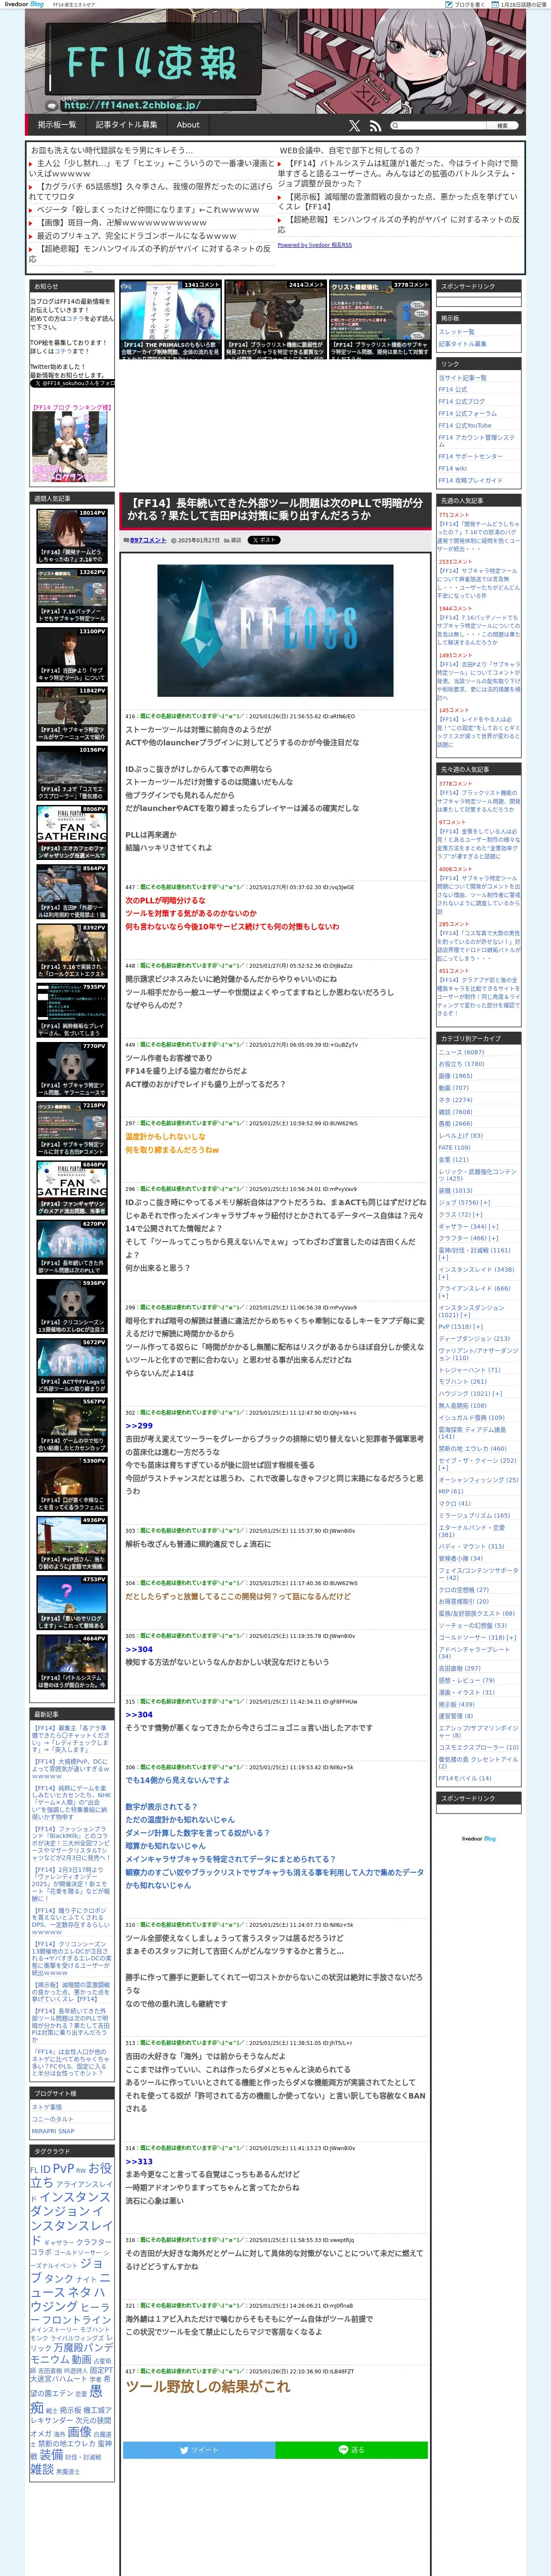
Task: Click the 検索 search button
Action: pyautogui.click(x=503, y=126)
